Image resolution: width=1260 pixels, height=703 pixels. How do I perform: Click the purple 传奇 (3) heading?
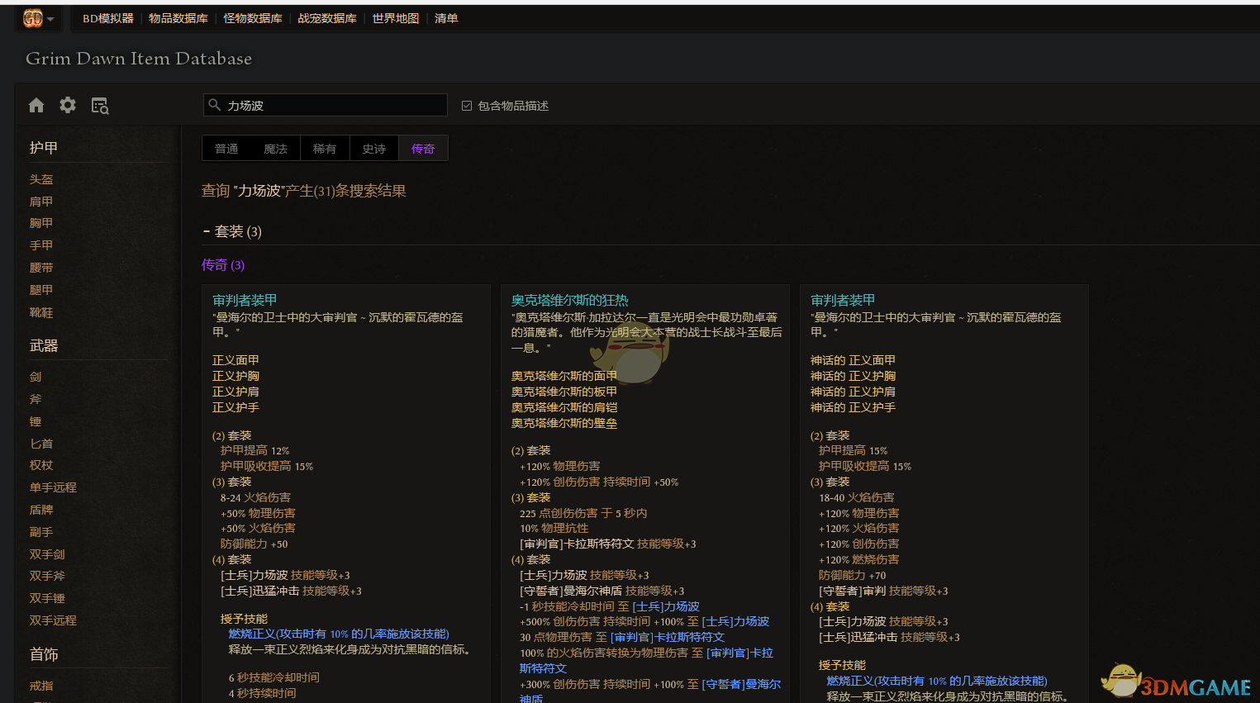[223, 265]
